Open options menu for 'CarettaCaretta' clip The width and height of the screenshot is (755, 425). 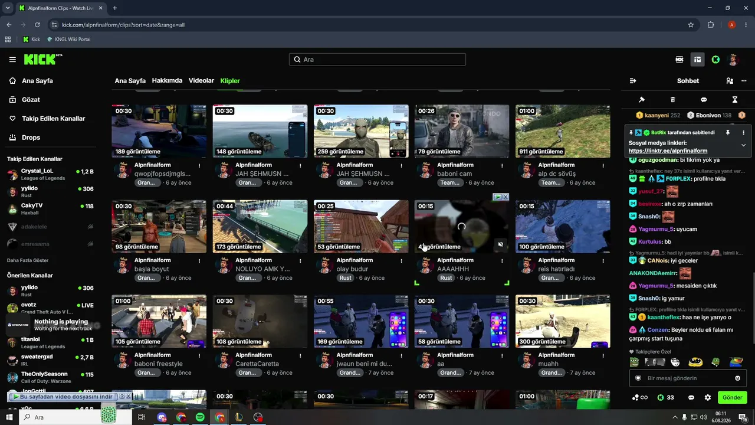click(300, 355)
